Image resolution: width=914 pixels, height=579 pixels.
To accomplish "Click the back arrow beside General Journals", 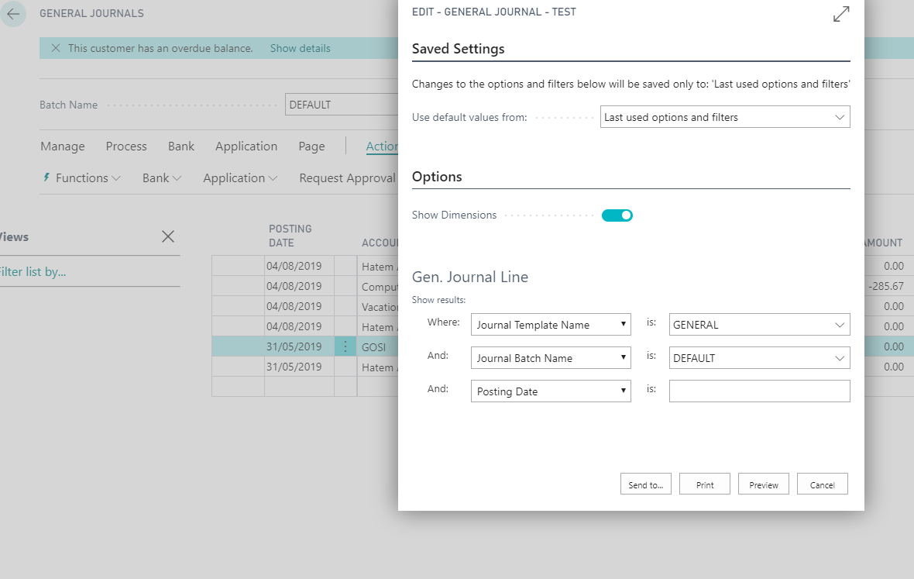I will pyautogui.click(x=13, y=13).
